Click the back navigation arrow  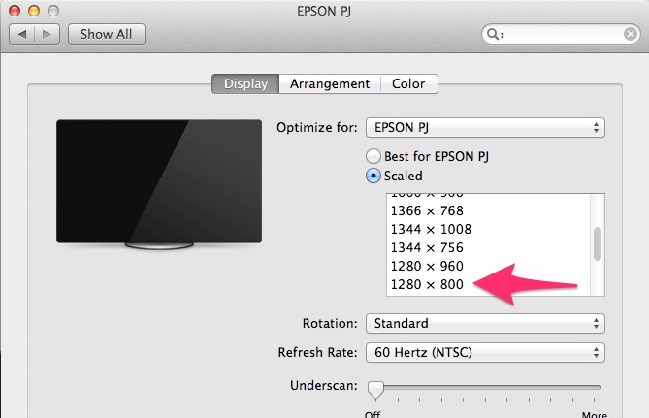coord(23,34)
